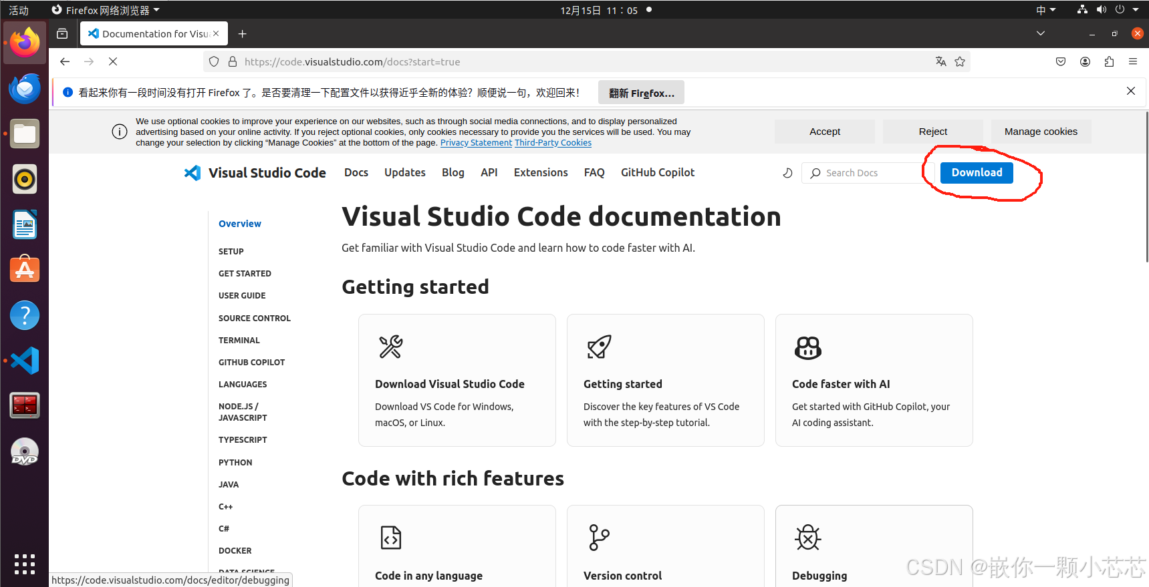This screenshot has height=587, width=1149.
Task: Expand the list all tabs chevron
Action: 1041,33
